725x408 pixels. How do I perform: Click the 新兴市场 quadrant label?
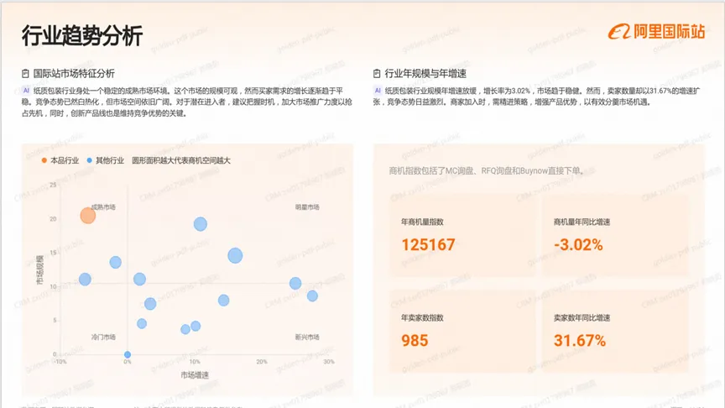tap(307, 337)
